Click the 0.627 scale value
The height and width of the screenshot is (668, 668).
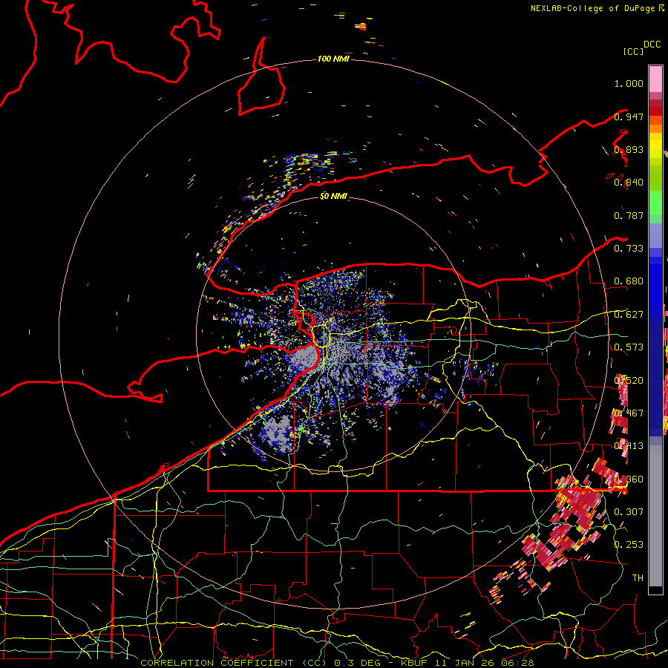629,315
